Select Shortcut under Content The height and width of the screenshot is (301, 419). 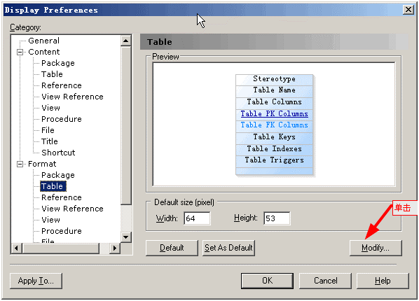coord(58,153)
